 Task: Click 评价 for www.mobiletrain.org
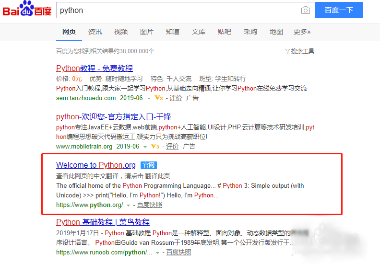(x=172, y=147)
